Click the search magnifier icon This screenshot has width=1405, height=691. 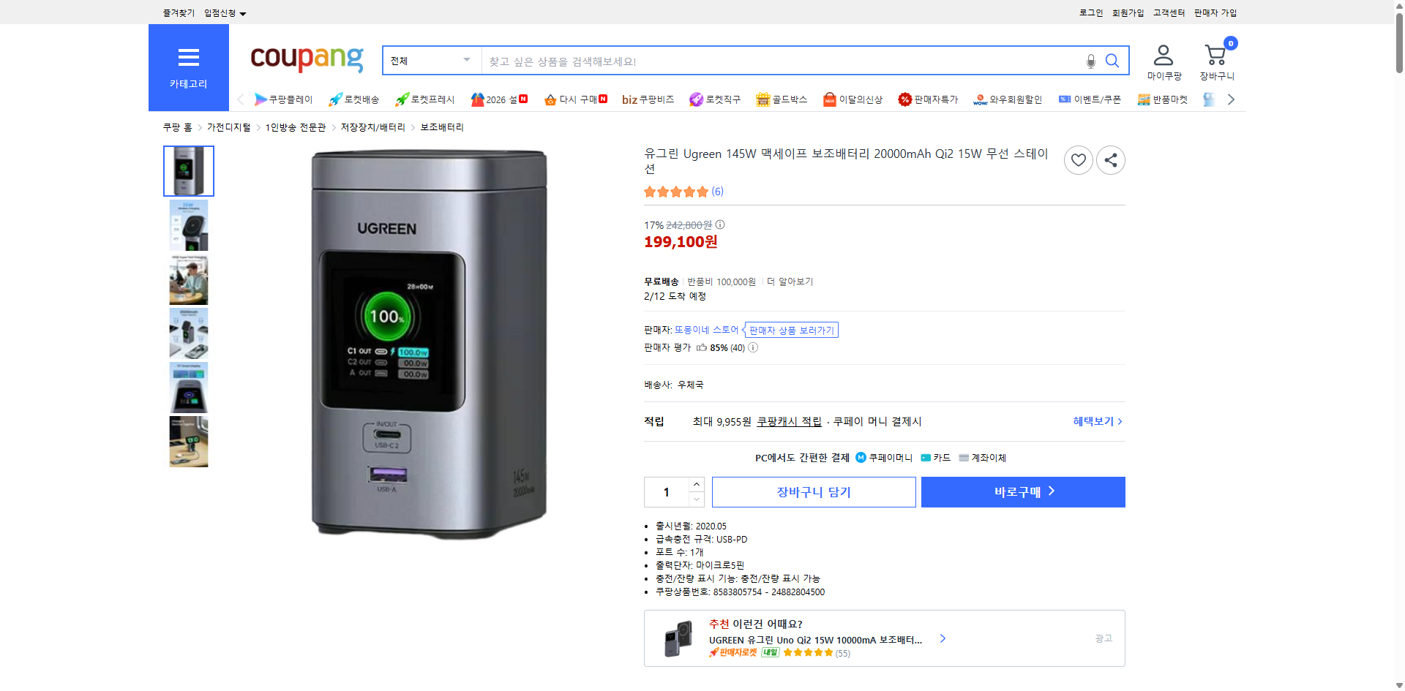tap(1112, 61)
